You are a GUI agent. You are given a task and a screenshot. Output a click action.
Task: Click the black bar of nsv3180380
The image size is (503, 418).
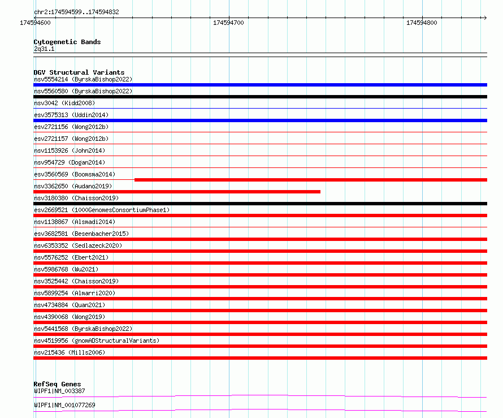260,204
